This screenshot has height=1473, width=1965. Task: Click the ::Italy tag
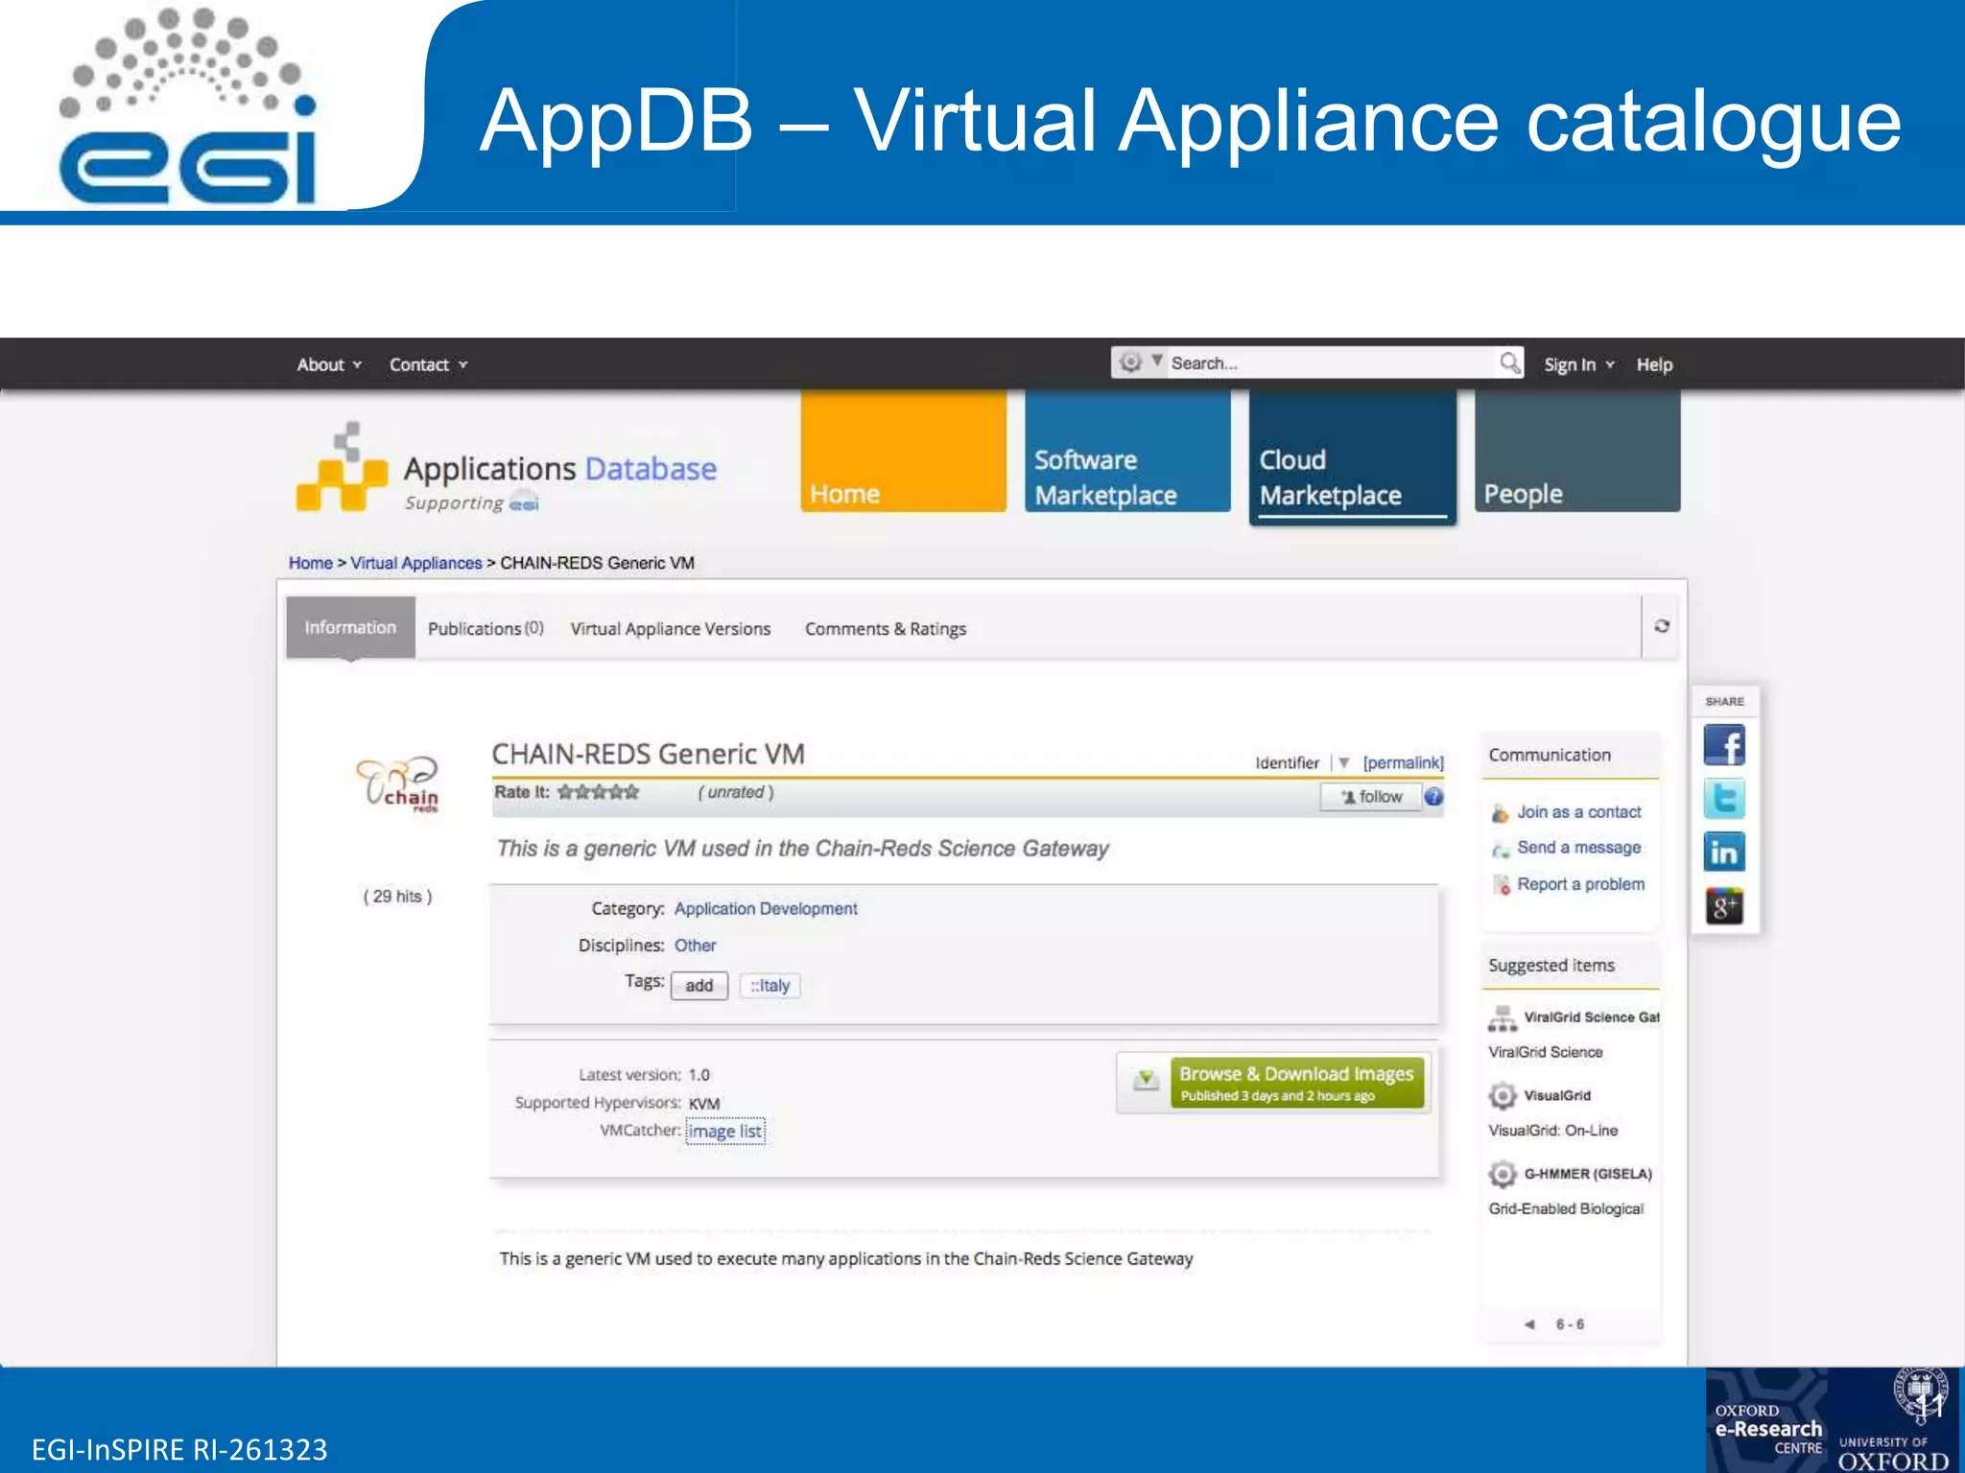769,986
